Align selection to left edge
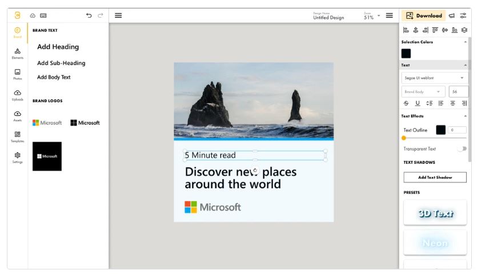 click(x=406, y=30)
